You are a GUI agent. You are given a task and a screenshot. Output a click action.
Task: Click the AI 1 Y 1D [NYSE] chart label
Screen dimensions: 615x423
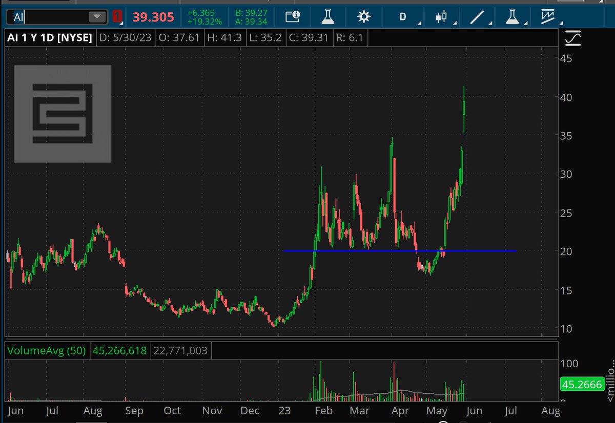coord(50,37)
